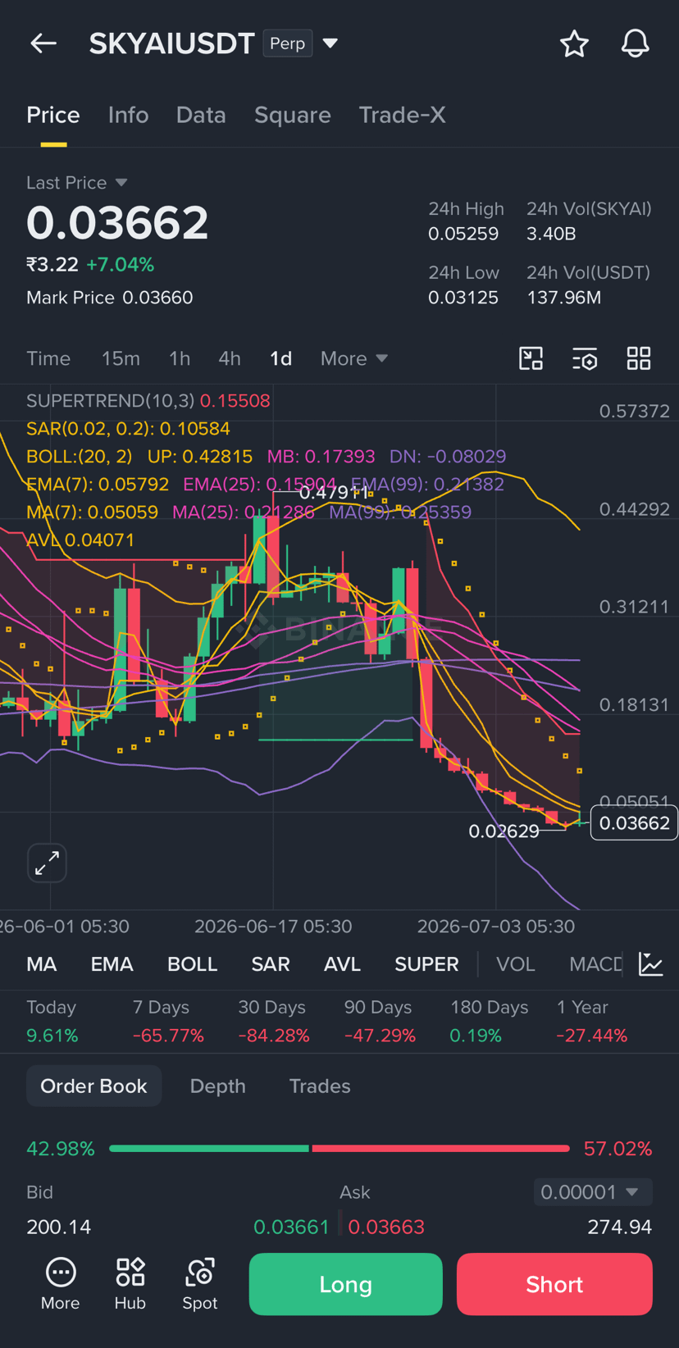
Task: Toggle the SAR indicator
Action: pyautogui.click(x=271, y=964)
